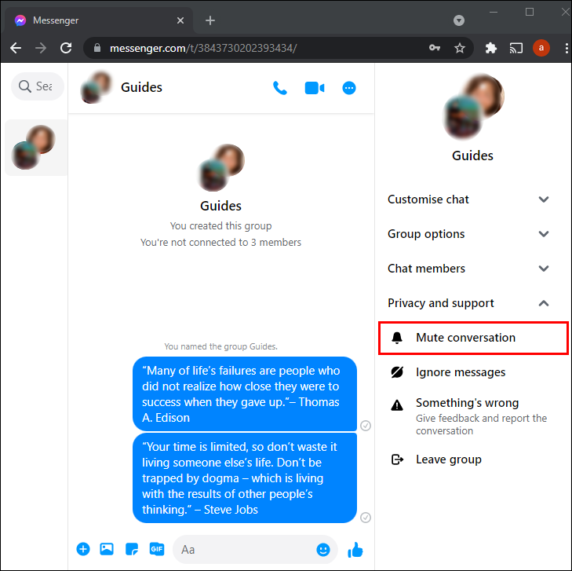Expand the Group options section
The width and height of the screenshot is (572, 571).
(468, 233)
